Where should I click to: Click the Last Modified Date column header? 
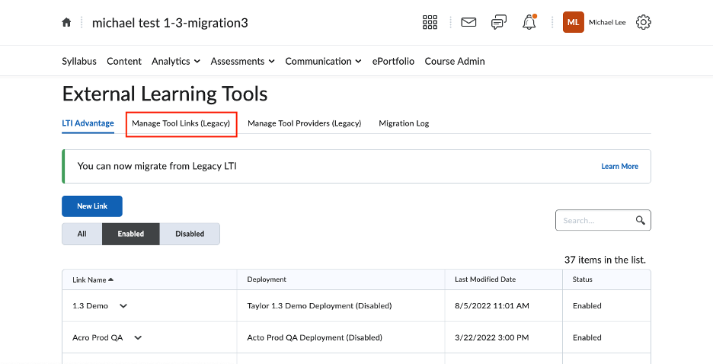coord(485,279)
